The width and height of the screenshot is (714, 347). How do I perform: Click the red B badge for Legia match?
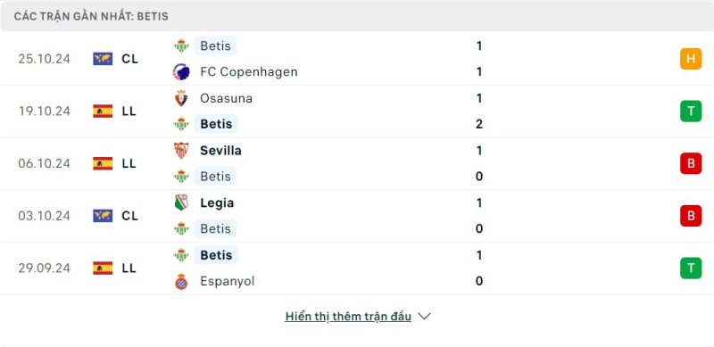click(x=691, y=216)
